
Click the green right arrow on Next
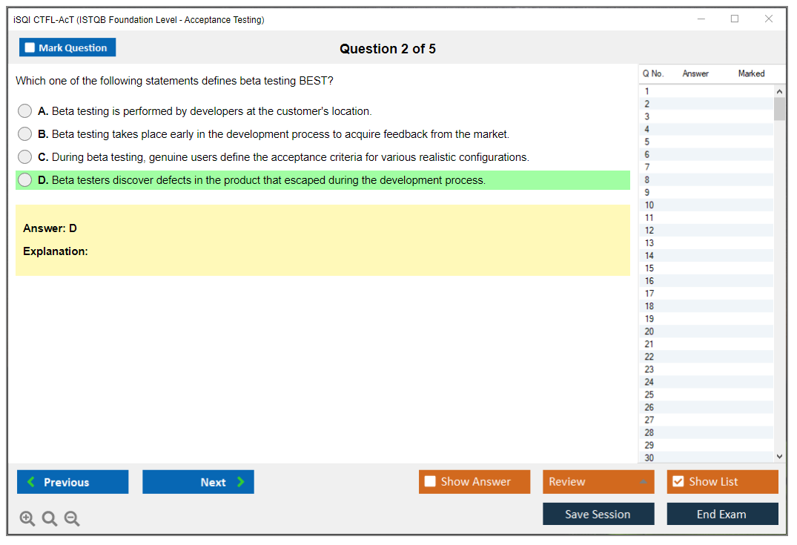pos(241,482)
